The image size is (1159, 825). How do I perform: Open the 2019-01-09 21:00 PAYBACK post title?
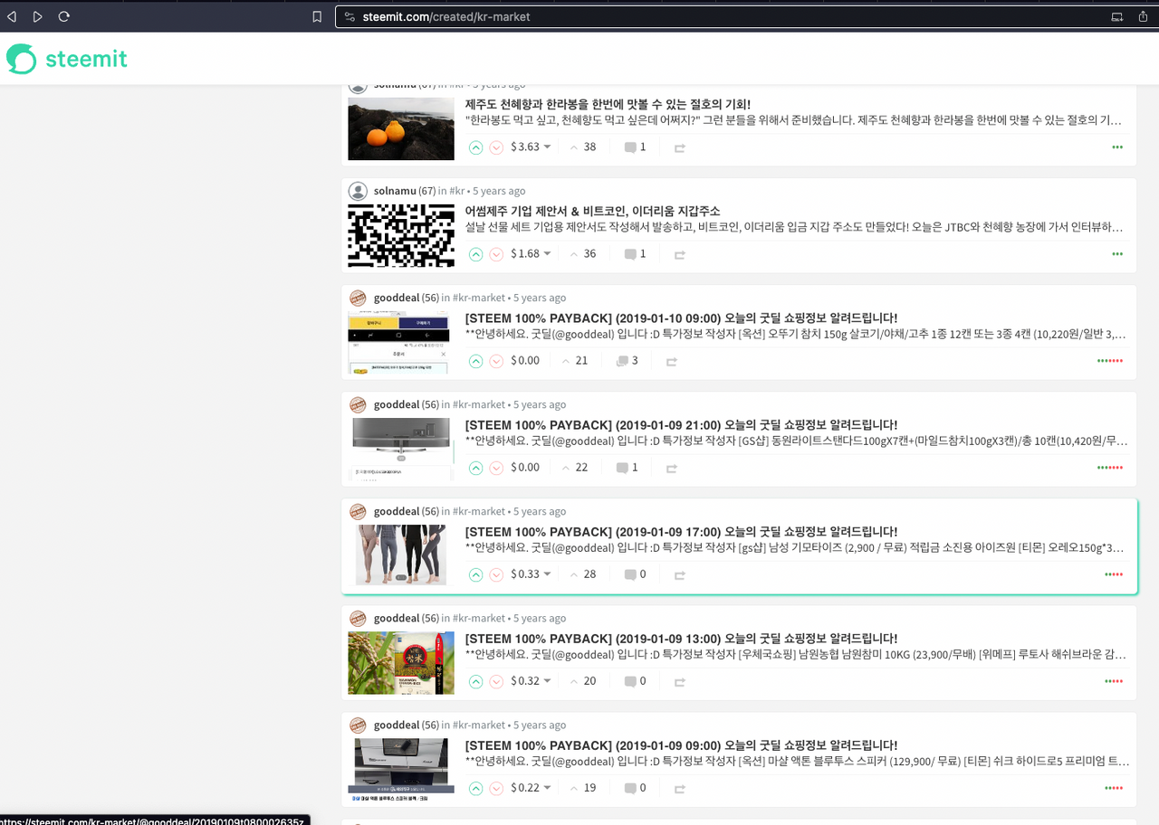pyautogui.click(x=681, y=424)
